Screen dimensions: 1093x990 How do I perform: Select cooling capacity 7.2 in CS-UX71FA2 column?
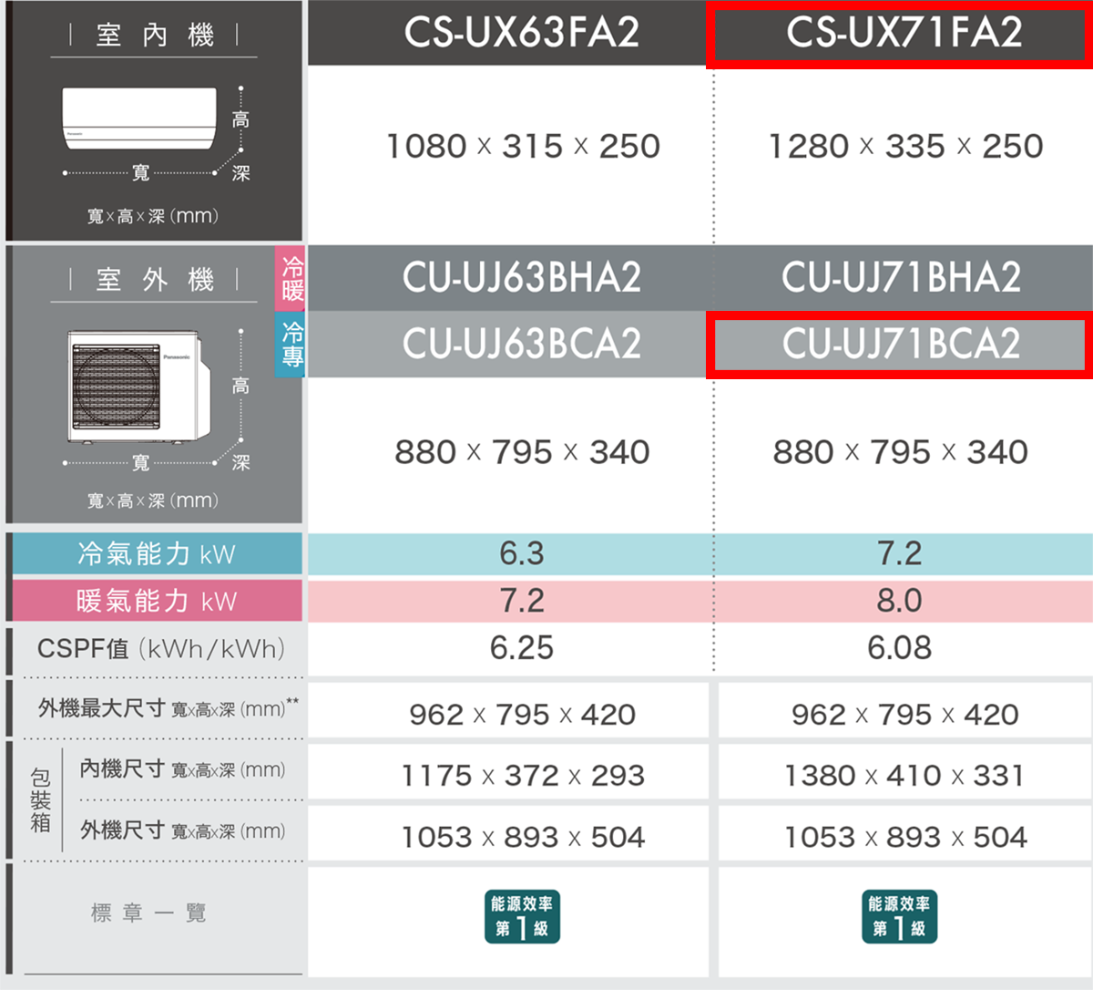[x=900, y=553]
